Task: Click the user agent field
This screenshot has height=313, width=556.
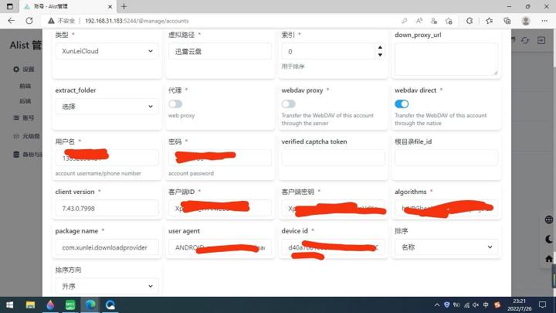Action: [220, 247]
